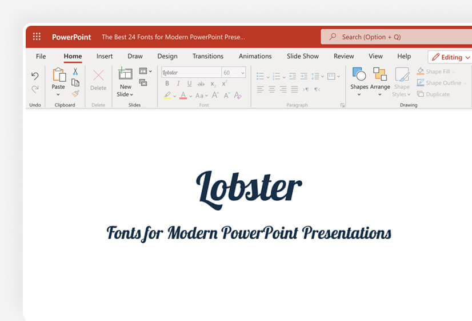
Task: Open the File menu
Action: click(41, 56)
